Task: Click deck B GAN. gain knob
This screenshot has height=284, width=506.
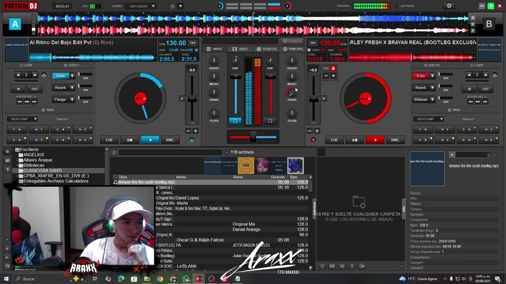Action: click(270, 61)
